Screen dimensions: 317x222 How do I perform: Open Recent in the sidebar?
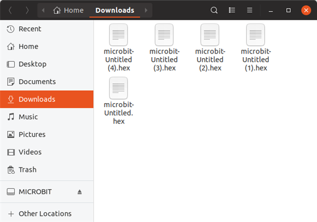click(30, 29)
